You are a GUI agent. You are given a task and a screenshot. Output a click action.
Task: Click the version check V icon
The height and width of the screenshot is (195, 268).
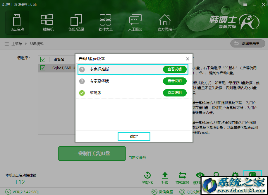coord(8,192)
